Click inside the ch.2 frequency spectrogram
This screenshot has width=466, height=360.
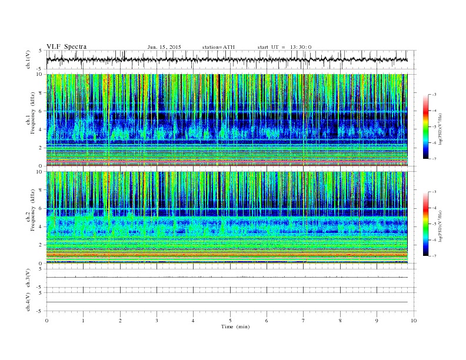click(x=227, y=218)
